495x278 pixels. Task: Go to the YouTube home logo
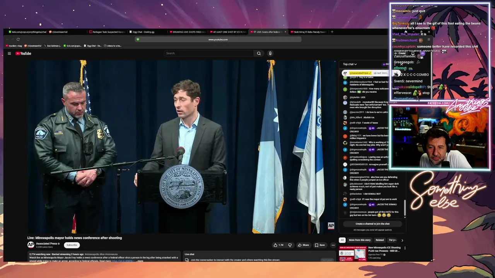23,53
